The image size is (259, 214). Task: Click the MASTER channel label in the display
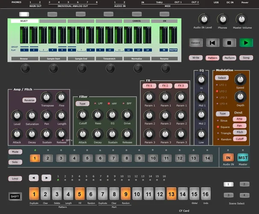pos(173,50)
